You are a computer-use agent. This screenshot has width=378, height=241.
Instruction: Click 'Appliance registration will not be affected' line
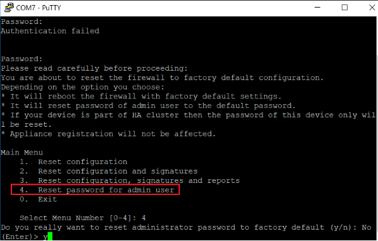tap(108, 134)
